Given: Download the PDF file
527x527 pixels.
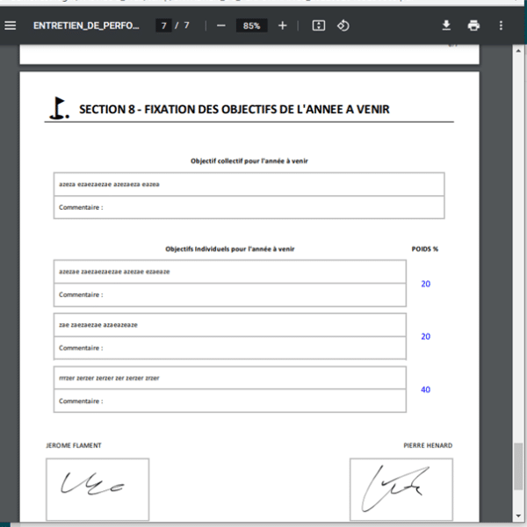Looking at the screenshot, I should 446,25.
